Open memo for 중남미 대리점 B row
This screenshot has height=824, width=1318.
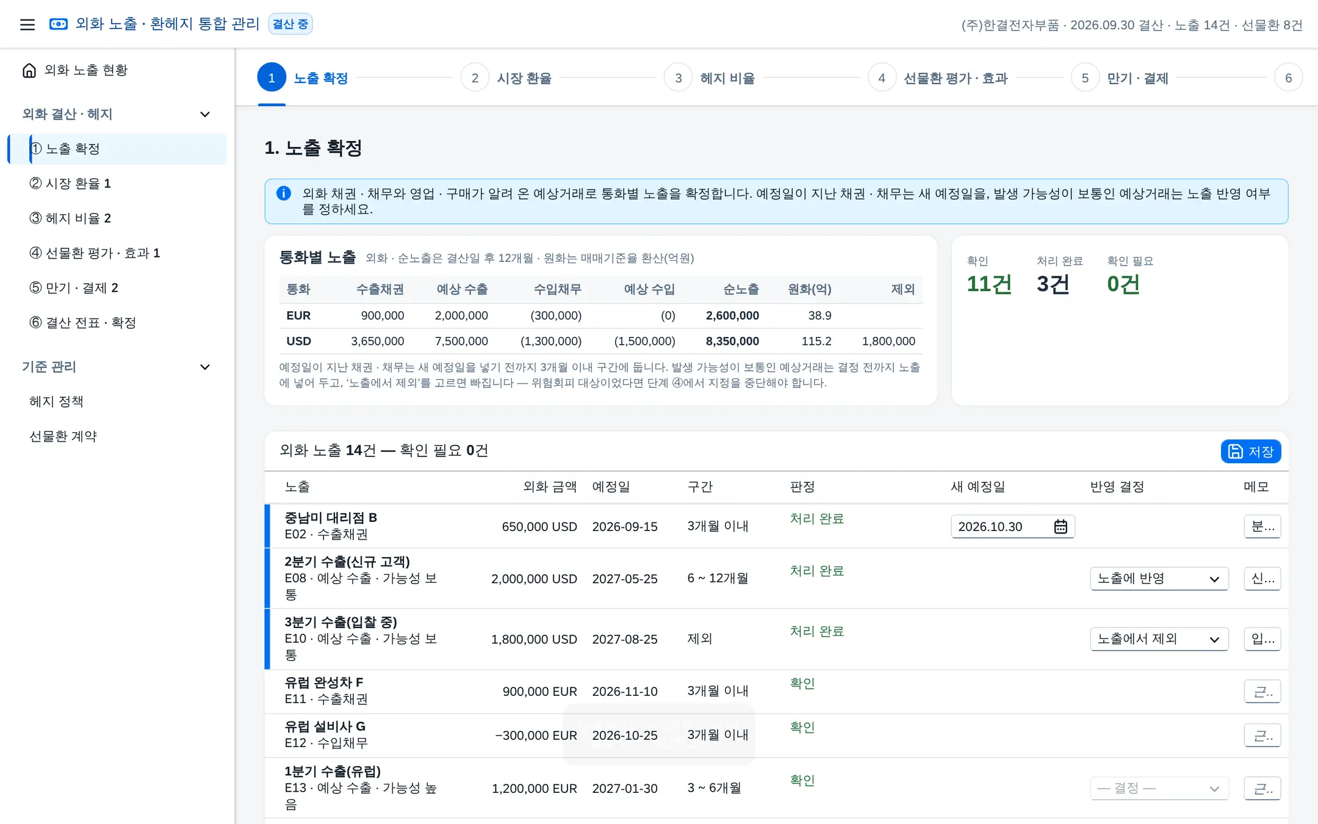tap(1262, 527)
